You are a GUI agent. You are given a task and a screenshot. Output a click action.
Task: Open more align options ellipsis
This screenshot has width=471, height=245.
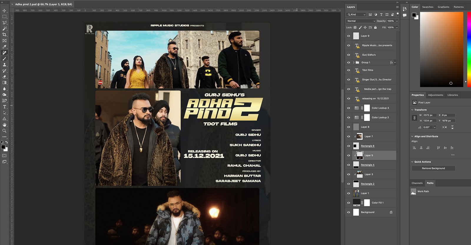point(453,155)
